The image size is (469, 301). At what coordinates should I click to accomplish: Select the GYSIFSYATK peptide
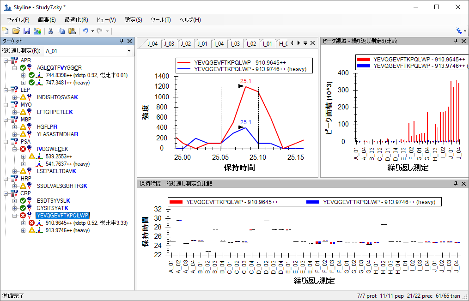pos(53,208)
